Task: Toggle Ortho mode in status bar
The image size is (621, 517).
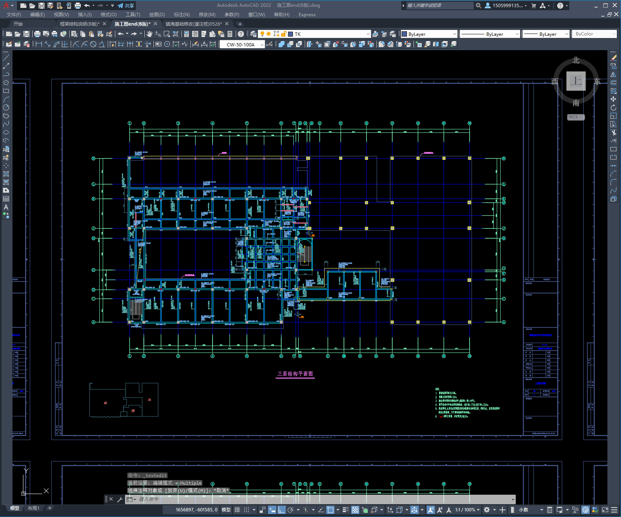Action: coord(282,510)
